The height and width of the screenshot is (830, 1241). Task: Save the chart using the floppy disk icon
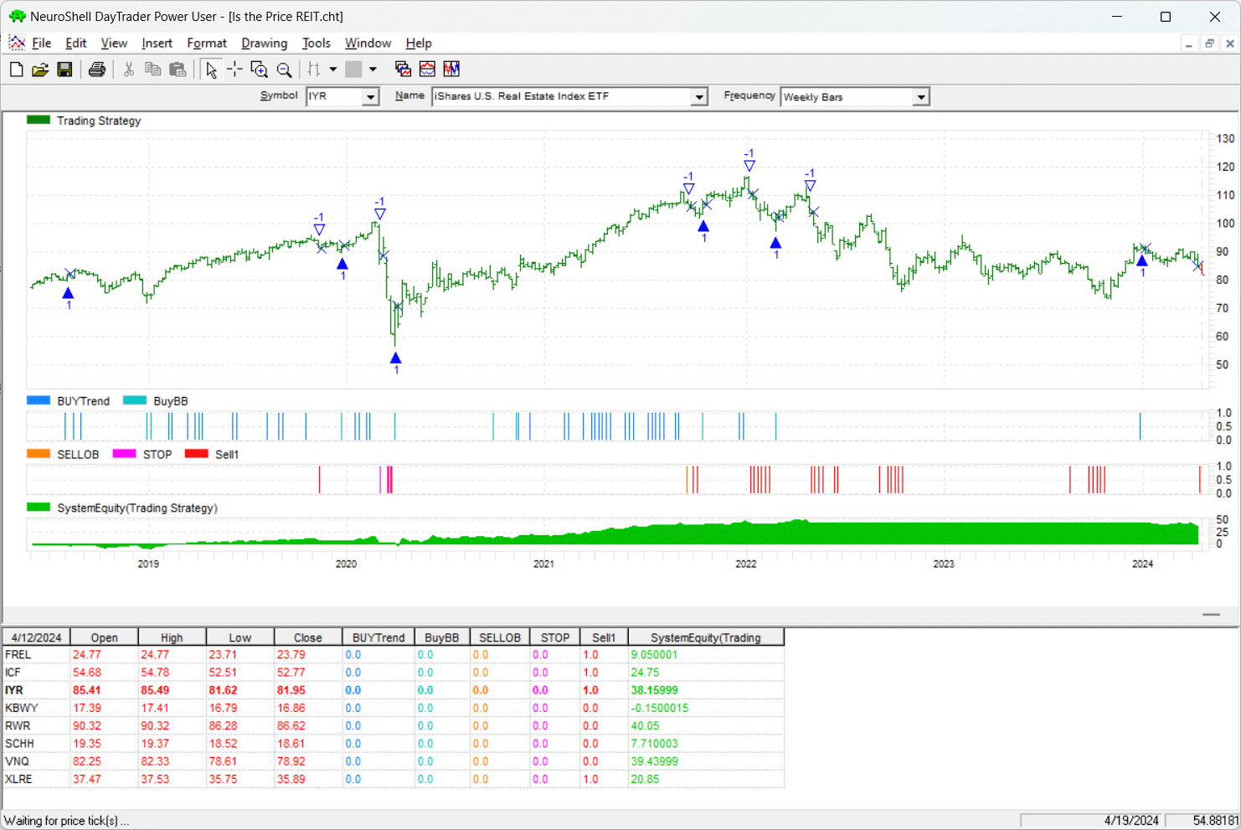[x=64, y=70]
